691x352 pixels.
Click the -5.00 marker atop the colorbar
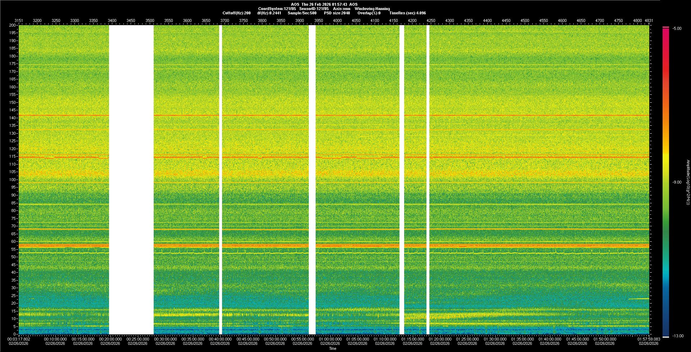[x=677, y=28]
